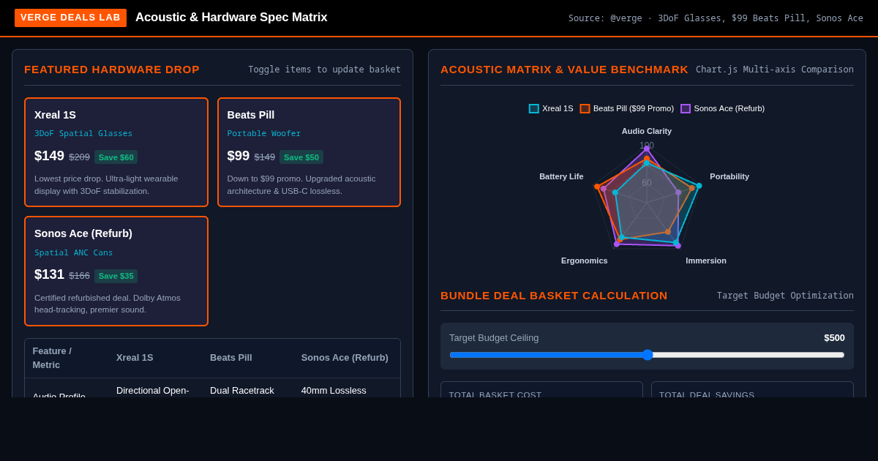The image size is (878, 461).
Task: Click the Target Budget Optimization caption
Action: coord(785,296)
